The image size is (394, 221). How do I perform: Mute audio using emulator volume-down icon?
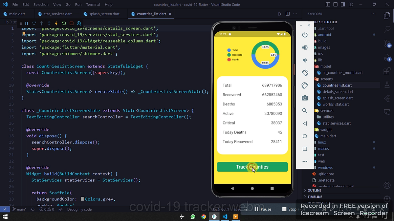pyautogui.click(x=305, y=60)
